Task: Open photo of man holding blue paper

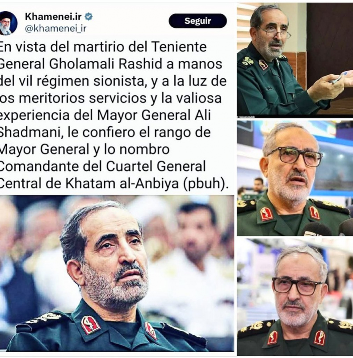Action: [x=295, y=60]
